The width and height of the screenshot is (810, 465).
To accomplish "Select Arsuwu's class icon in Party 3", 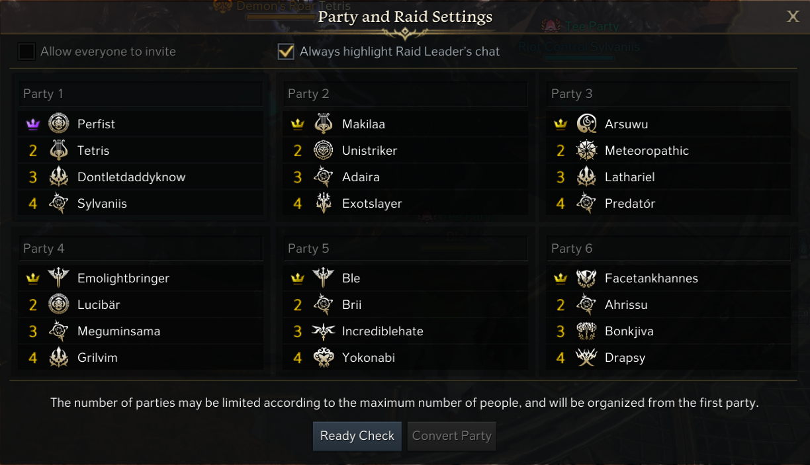I will (586, 124).
